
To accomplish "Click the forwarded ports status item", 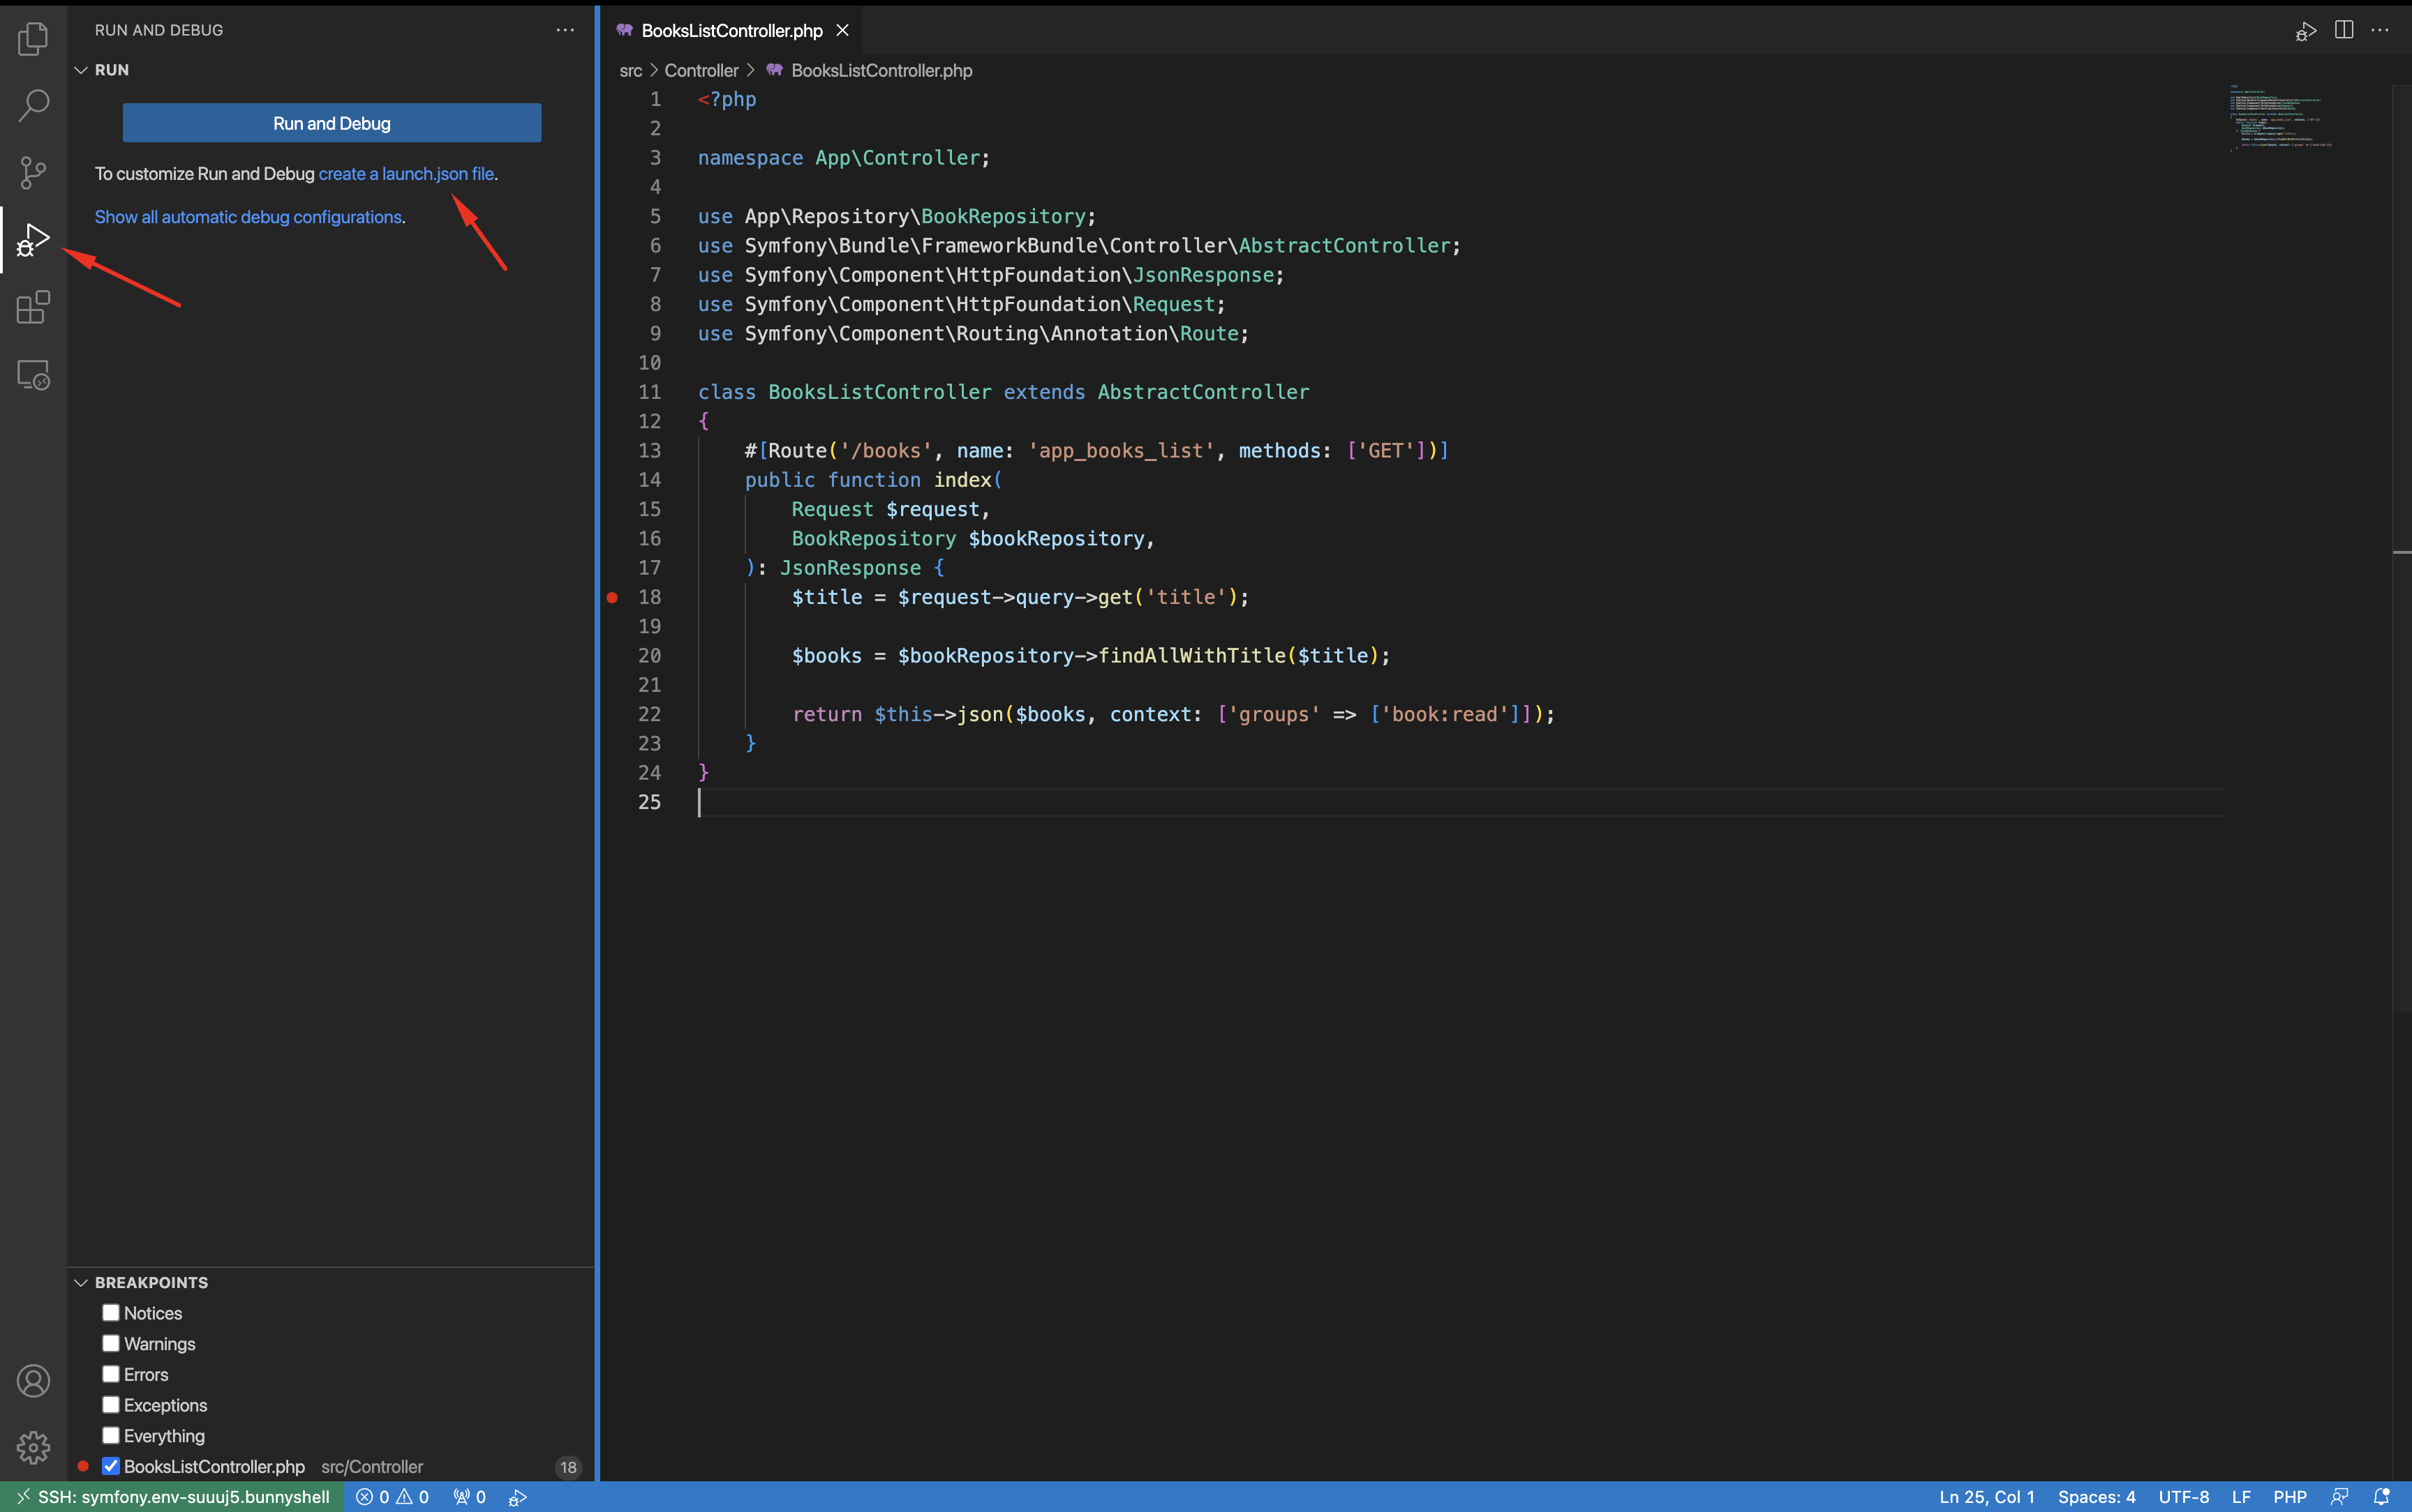I will pos(469,1497).
